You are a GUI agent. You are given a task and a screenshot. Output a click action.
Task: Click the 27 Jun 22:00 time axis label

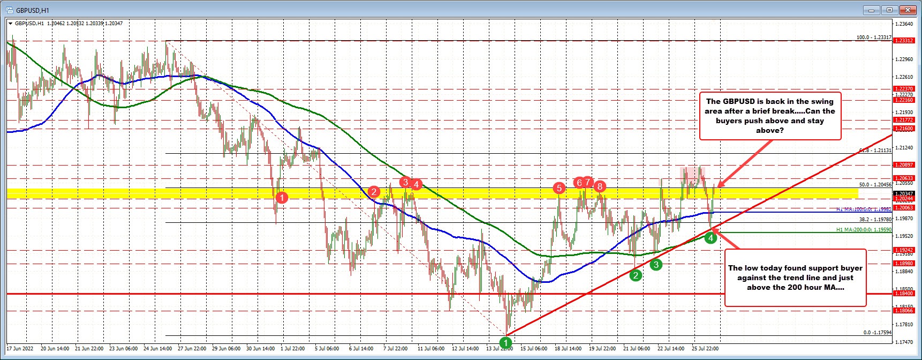(x=191, y=349)
